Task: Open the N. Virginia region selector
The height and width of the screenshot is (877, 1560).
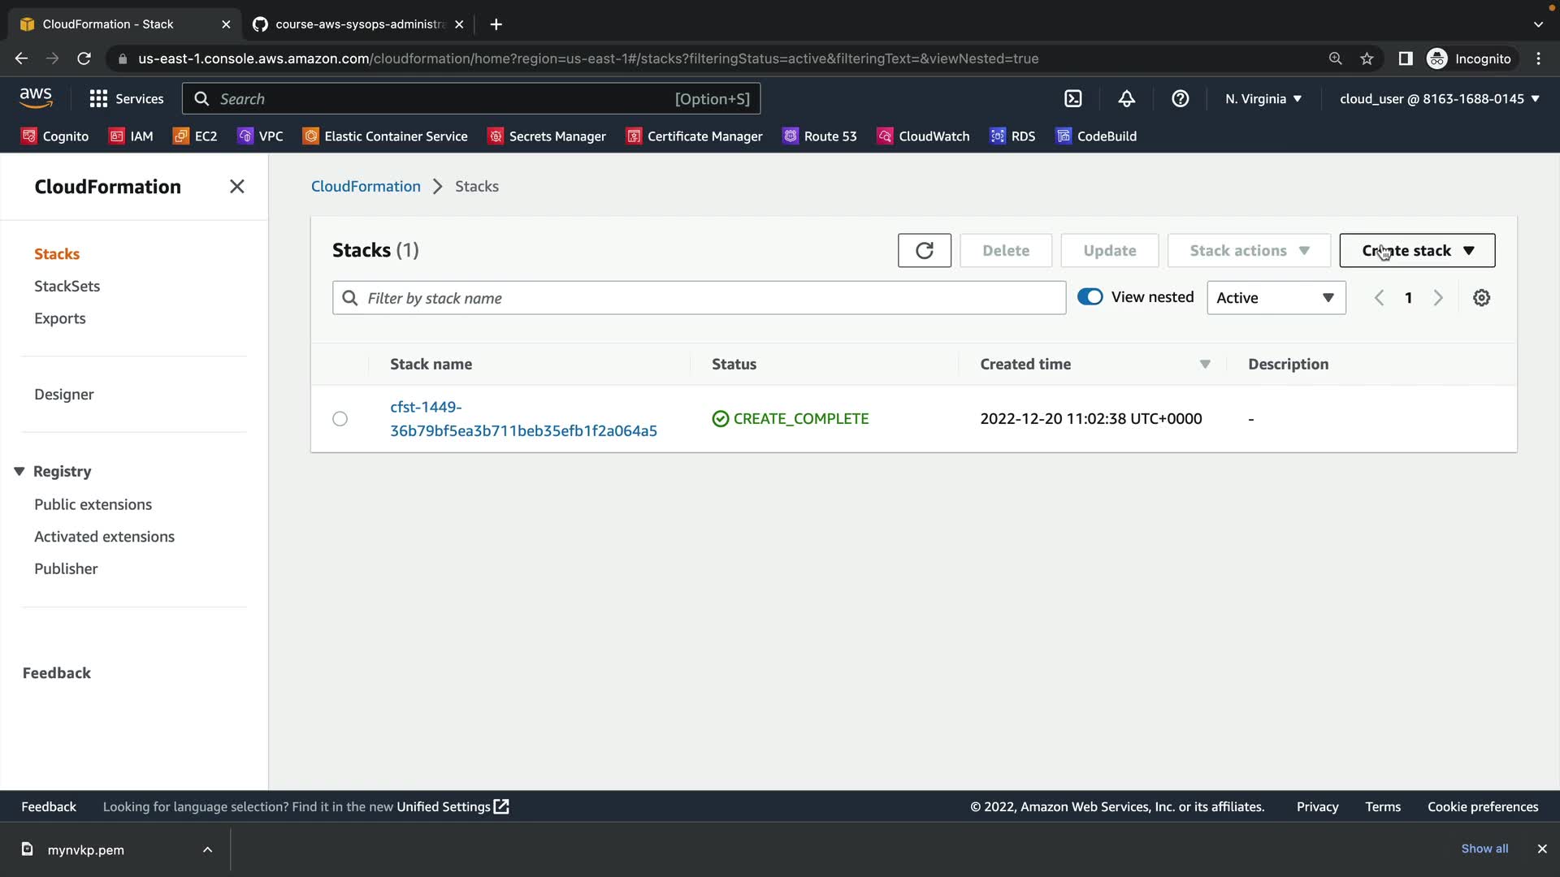Action: pos(1263,98)
